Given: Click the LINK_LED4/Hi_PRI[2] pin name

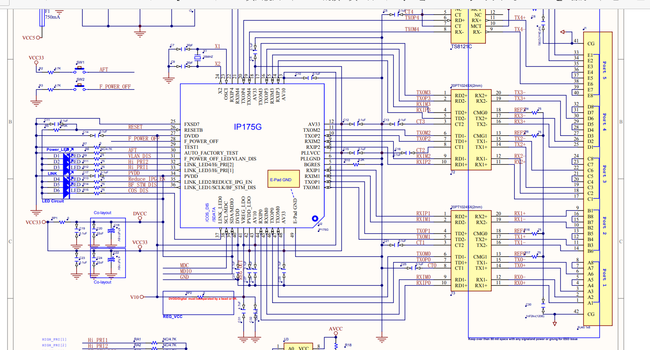Looking at the screenshot, I should click(209, 165).
